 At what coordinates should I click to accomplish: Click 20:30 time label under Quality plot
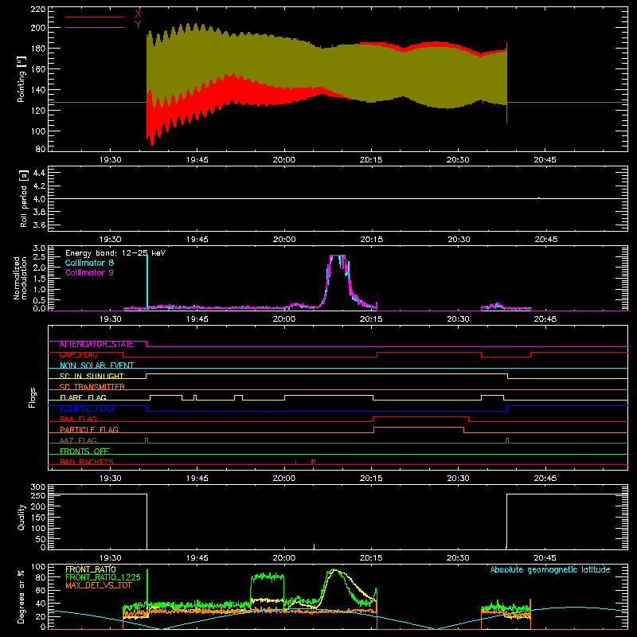459,558
